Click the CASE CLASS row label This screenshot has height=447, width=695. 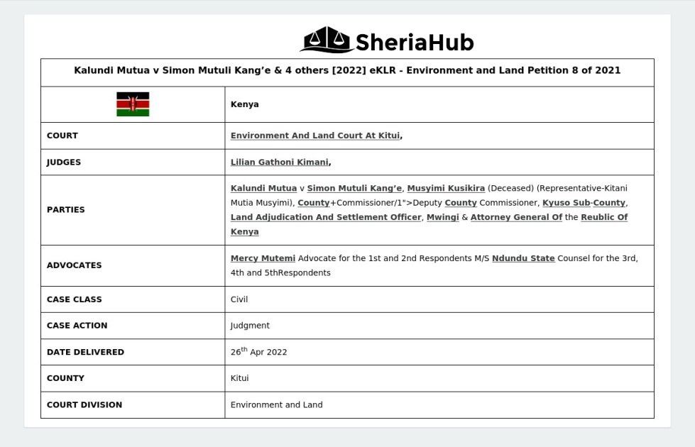[x=75, y=299]
